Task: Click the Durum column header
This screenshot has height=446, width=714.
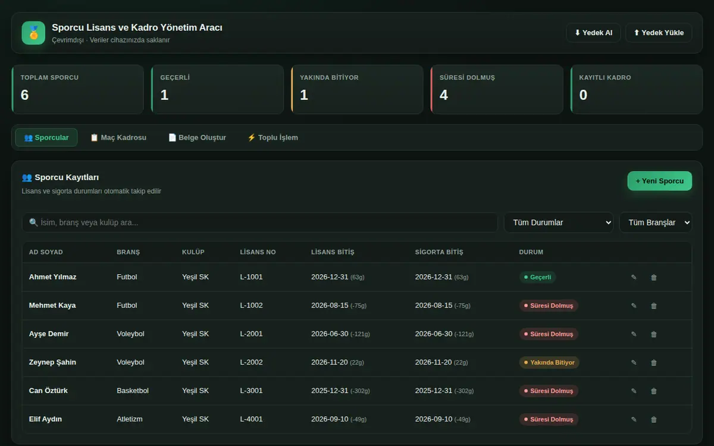Action: tap(531, 252)
